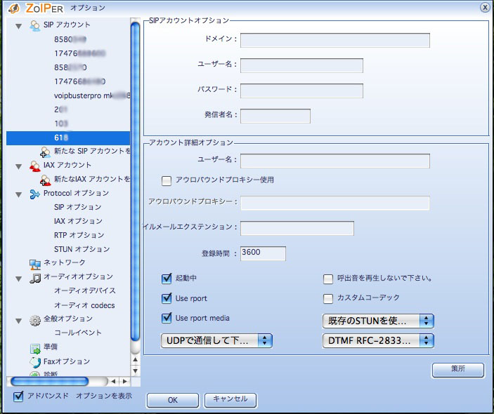
Task: Click the vertical scrollbar thumb in tree
Action: pos(135,182)
